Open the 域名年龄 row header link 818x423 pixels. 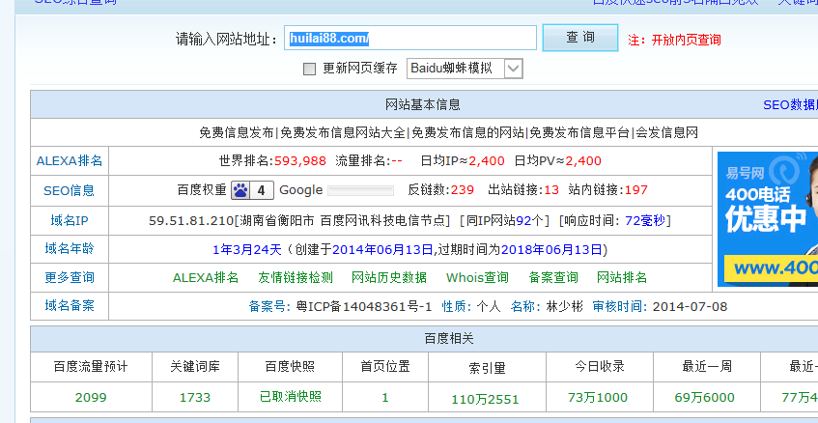click(x=70, y=249)
